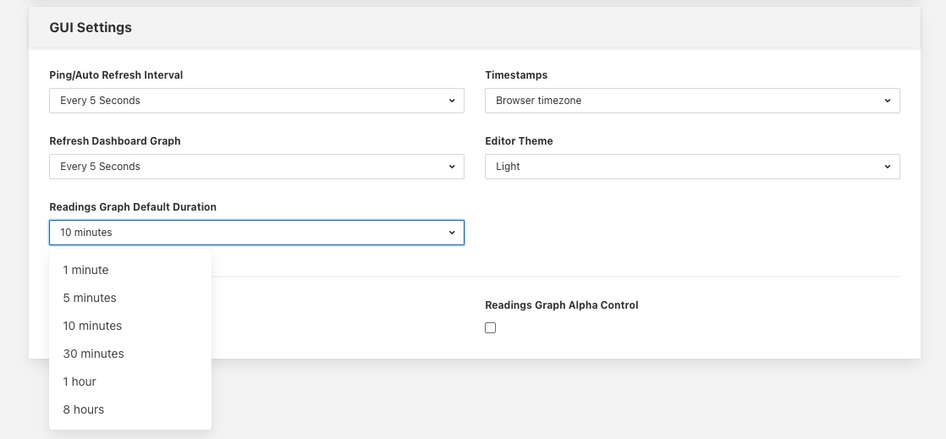Click the Readings Graph Default Duration label

[x=133, y=207]
